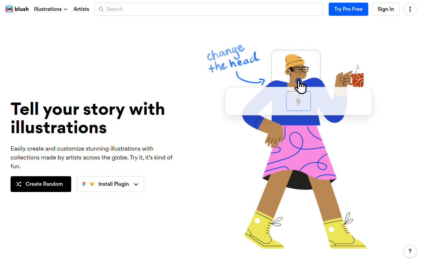The width and height of the screenshot is (422, 263).
Task: Select the small head thumbnail in the picker panel
Action: pyautogui.click(x=298, y=101)
